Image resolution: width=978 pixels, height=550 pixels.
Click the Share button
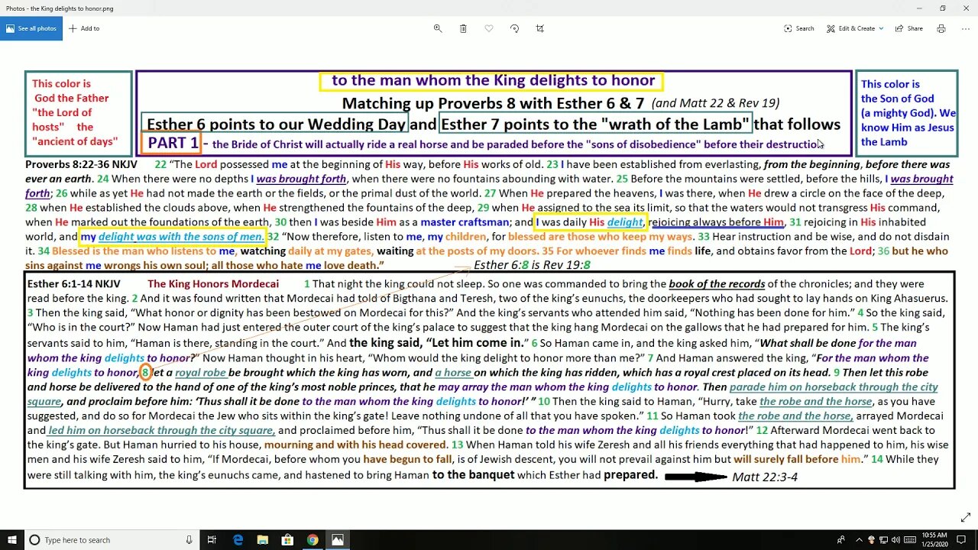[x=908, y=28]
